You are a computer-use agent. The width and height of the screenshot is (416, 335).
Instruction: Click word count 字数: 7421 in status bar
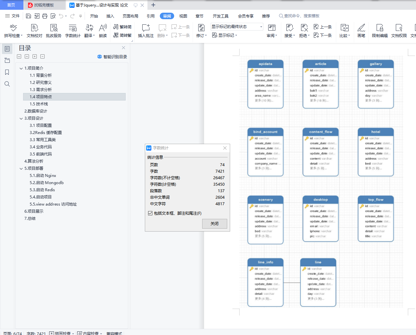[x=36, y=333]
